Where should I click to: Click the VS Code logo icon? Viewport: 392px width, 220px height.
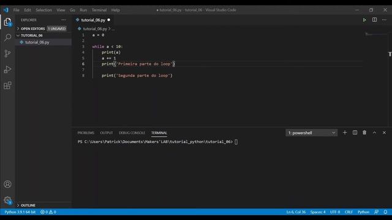click(6, 10)
